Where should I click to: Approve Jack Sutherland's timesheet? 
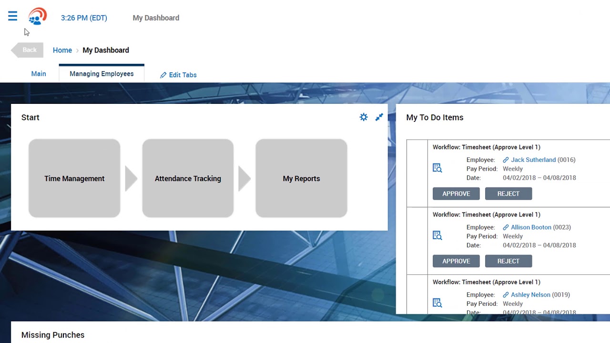coord(456,193)
